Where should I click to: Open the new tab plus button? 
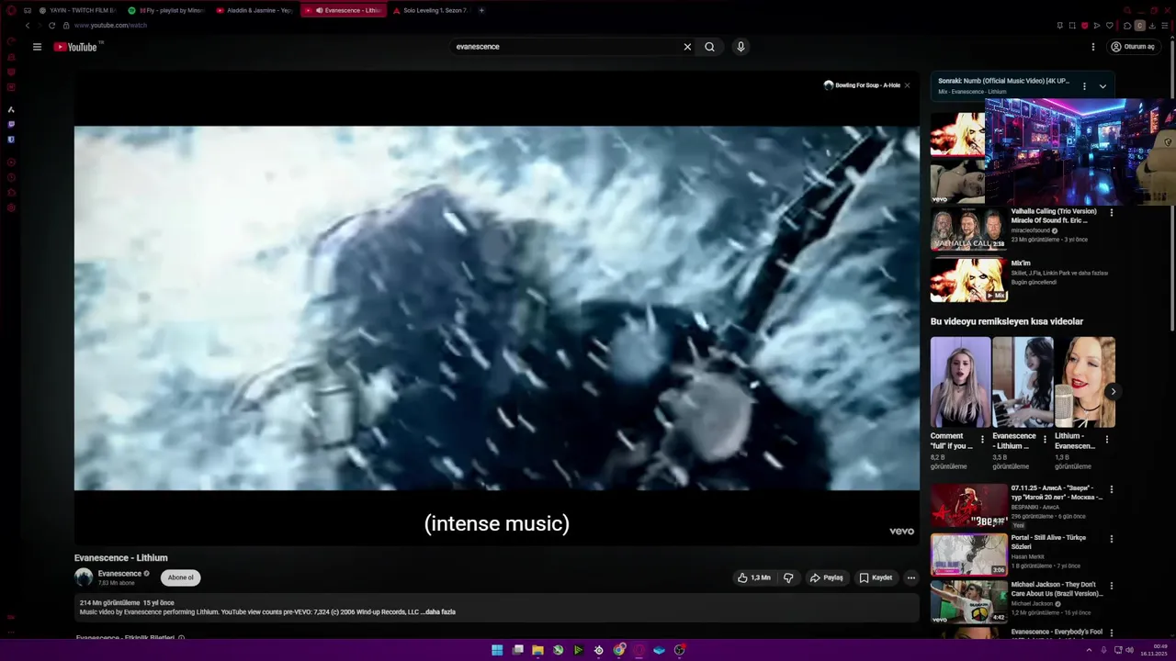481,10
